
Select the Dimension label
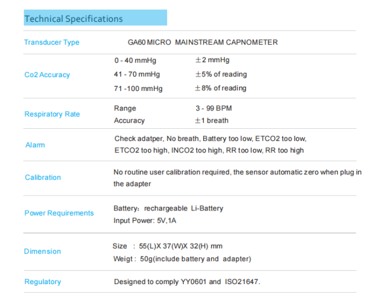pyautogui.click(x=42, y=252)
